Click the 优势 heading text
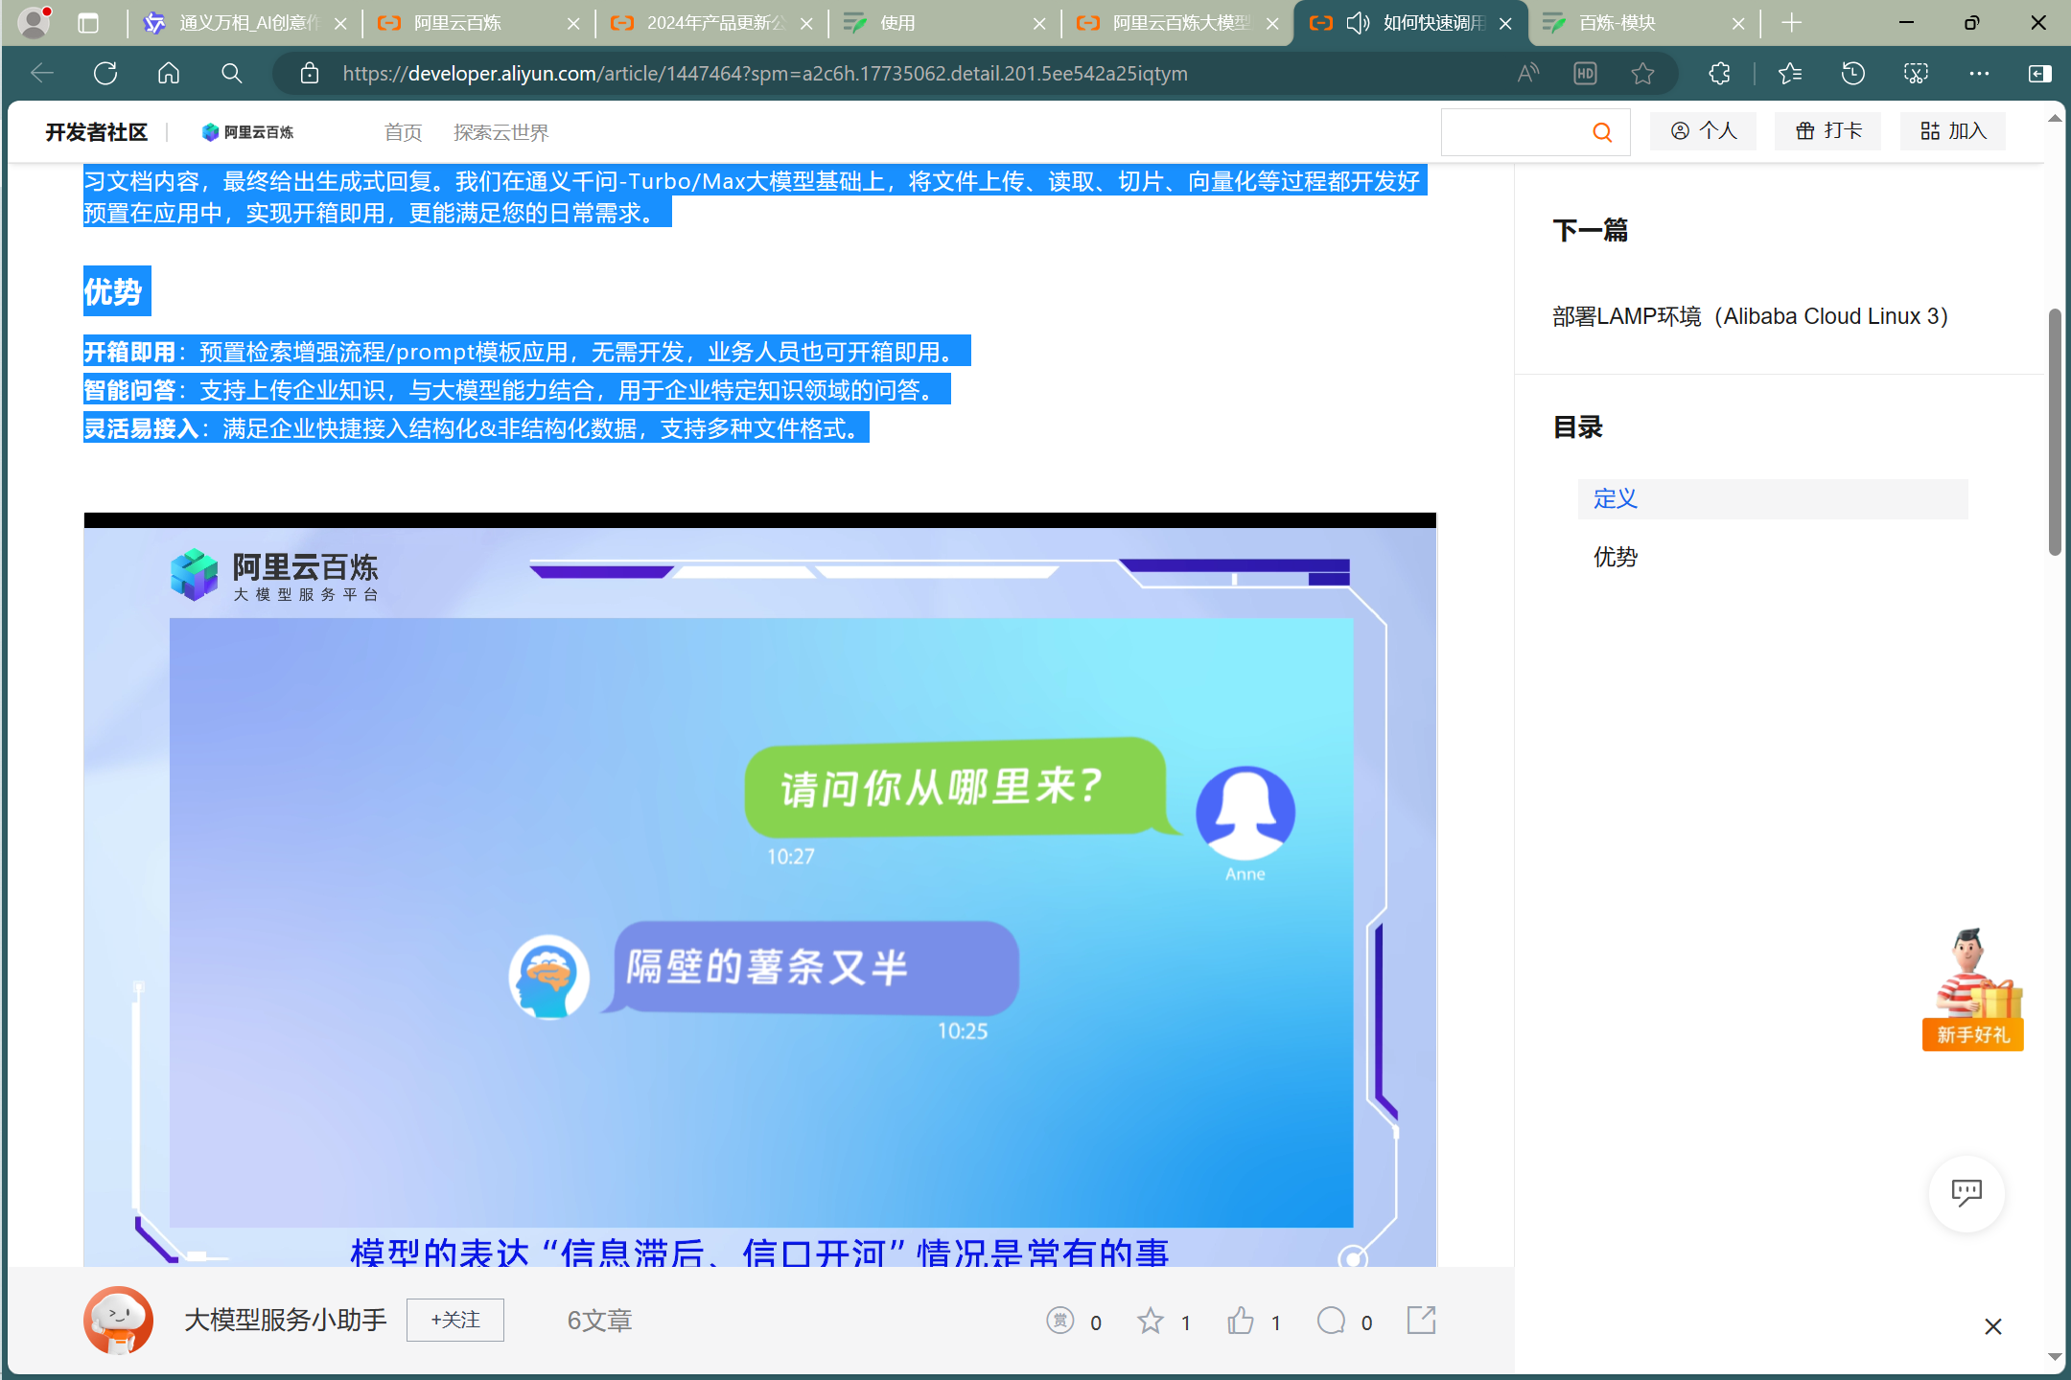 click(113, 291)
